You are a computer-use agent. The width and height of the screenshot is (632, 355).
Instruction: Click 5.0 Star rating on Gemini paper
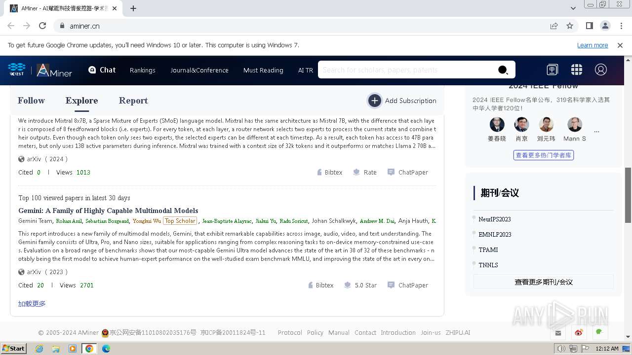[x=360, y=285]
